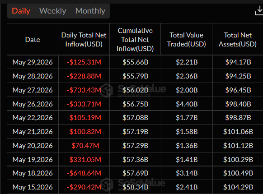Click the Daily Total Net Inflow header
This screenshot has height=194, width=263.
(84, 40)
